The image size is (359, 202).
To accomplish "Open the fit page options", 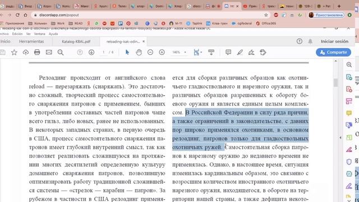I will pos(197,52).
